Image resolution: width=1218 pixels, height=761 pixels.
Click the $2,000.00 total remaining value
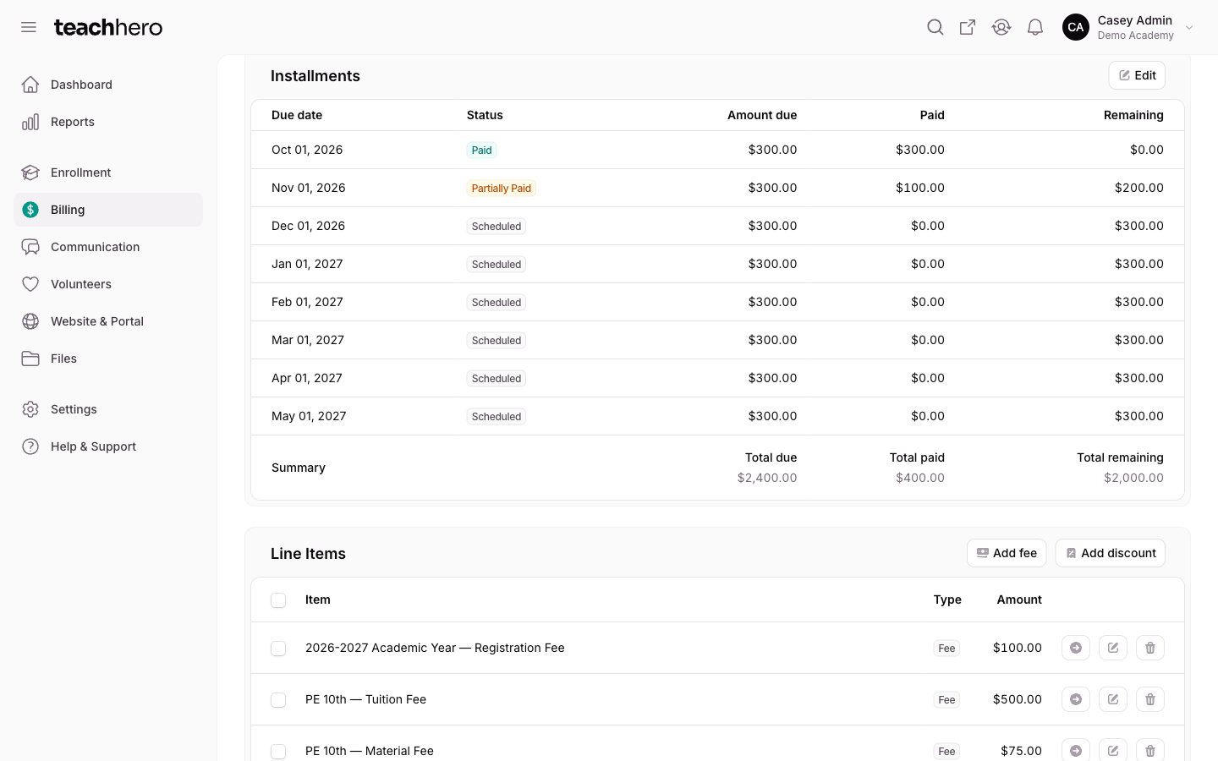pos(1133,478)
